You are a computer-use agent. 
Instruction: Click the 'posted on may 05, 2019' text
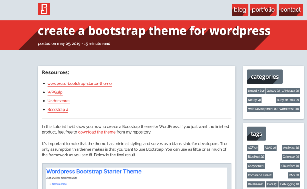59,44
